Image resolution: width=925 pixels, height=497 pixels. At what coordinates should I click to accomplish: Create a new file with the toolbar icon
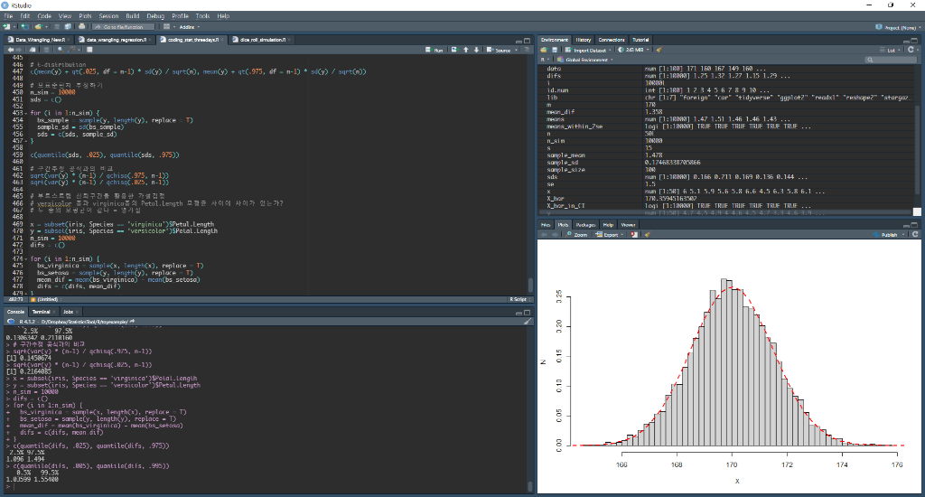(6, 26)
